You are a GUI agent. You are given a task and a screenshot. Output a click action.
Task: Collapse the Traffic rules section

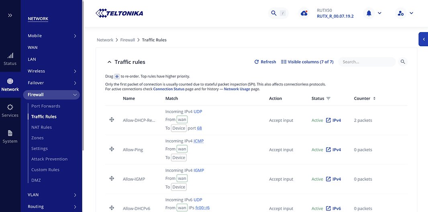pyautogui.click(x=109, y=62)
